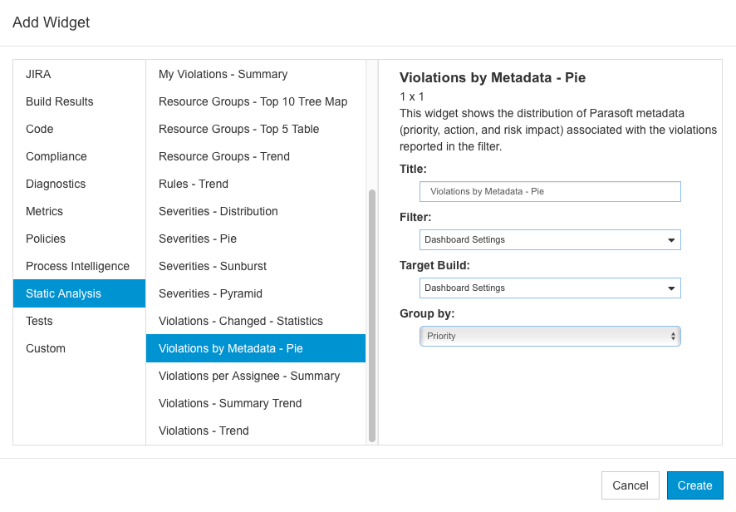Viewport: 736px width, 512px height.
Task: Choose Severities - Sunburst widget
Action: pyautogui.click(x=256, y=266)
